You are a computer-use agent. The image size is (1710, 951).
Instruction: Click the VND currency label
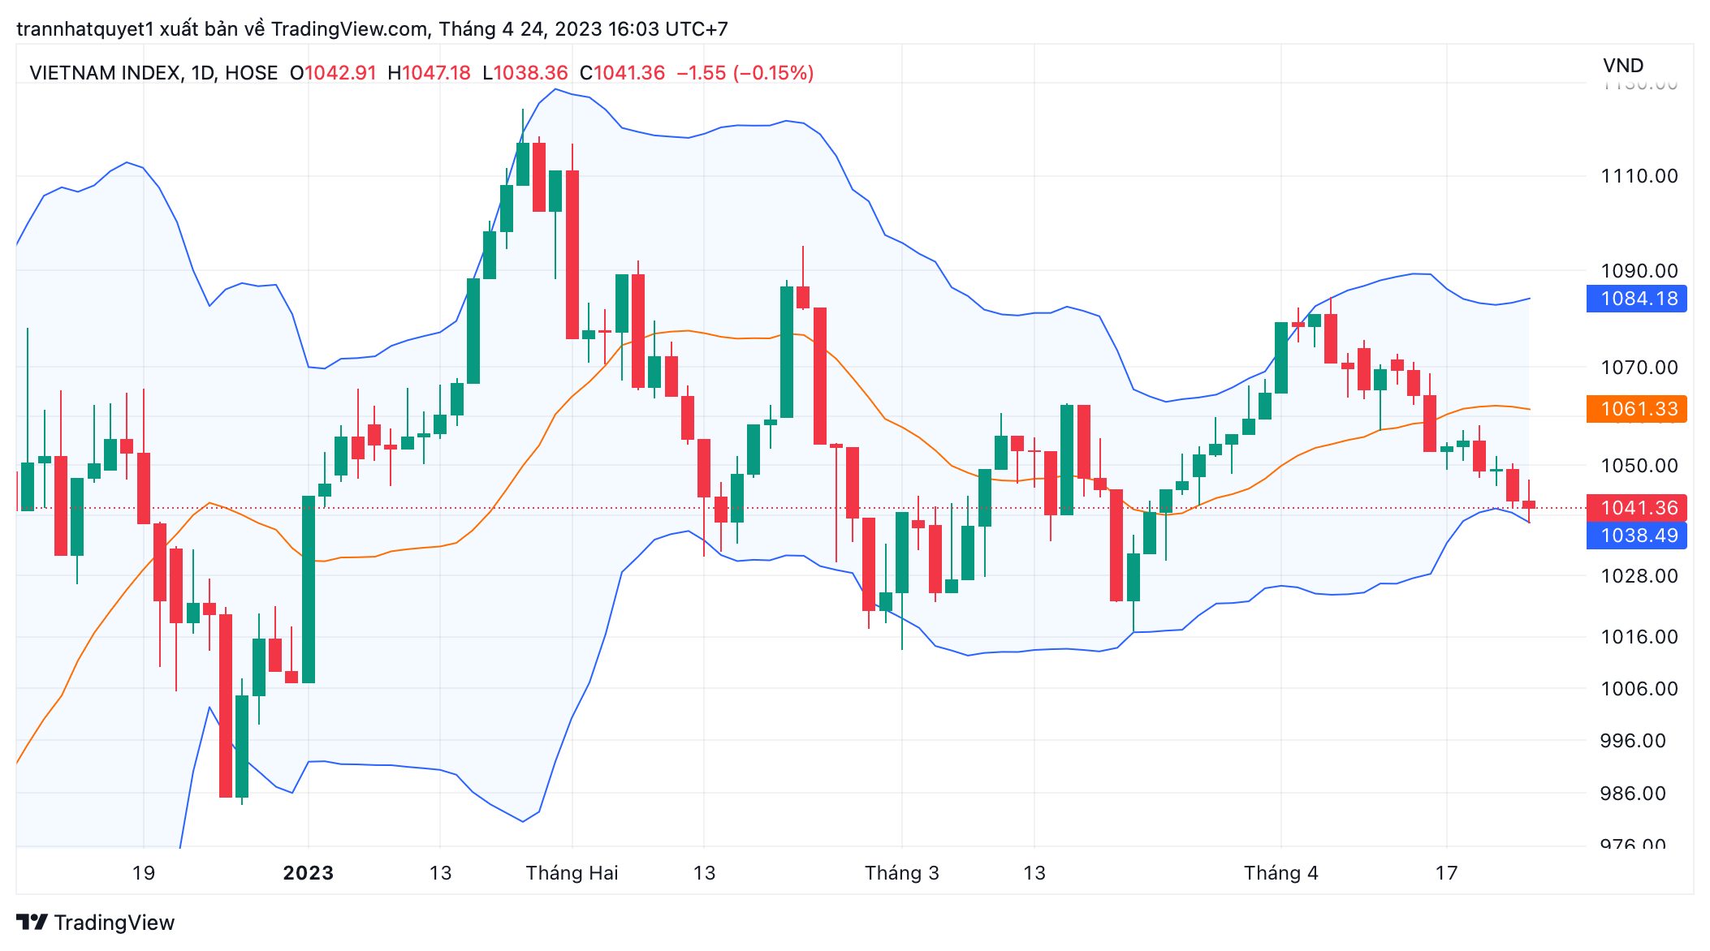[1623, 66]
